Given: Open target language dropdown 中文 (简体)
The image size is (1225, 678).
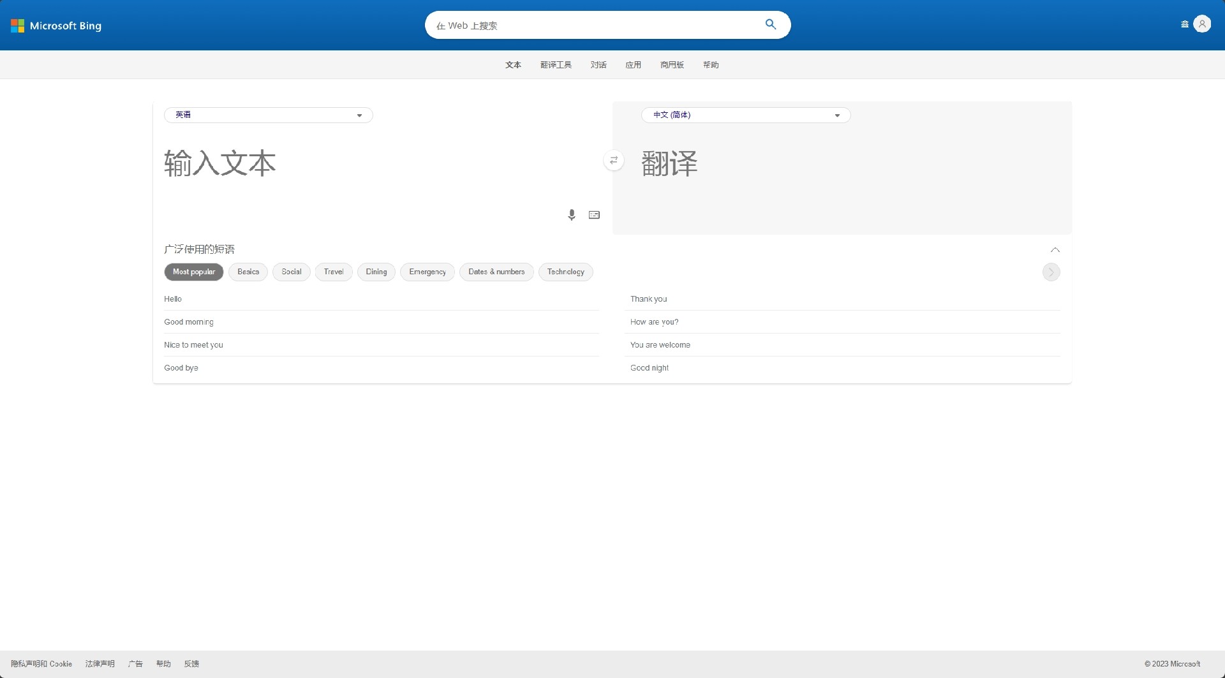Looking at the screenshot, I should pyautogui.click(x=745, y=115).
